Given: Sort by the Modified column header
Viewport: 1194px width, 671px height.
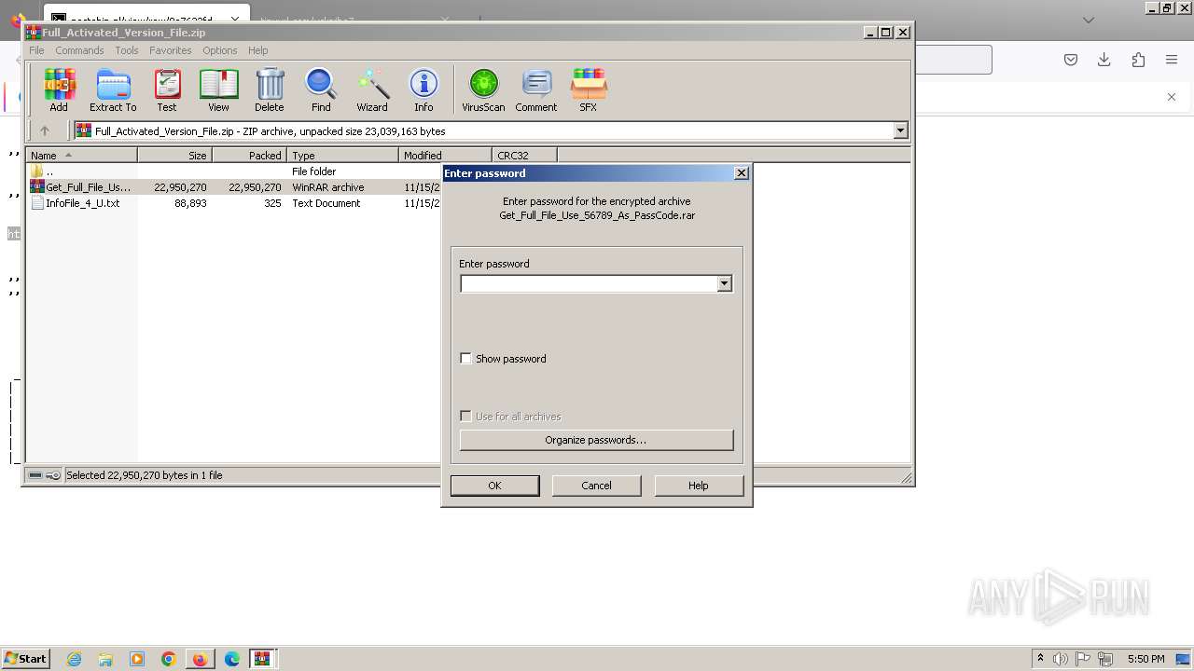Looking at the screenshot, I should (x=445, y=156).
